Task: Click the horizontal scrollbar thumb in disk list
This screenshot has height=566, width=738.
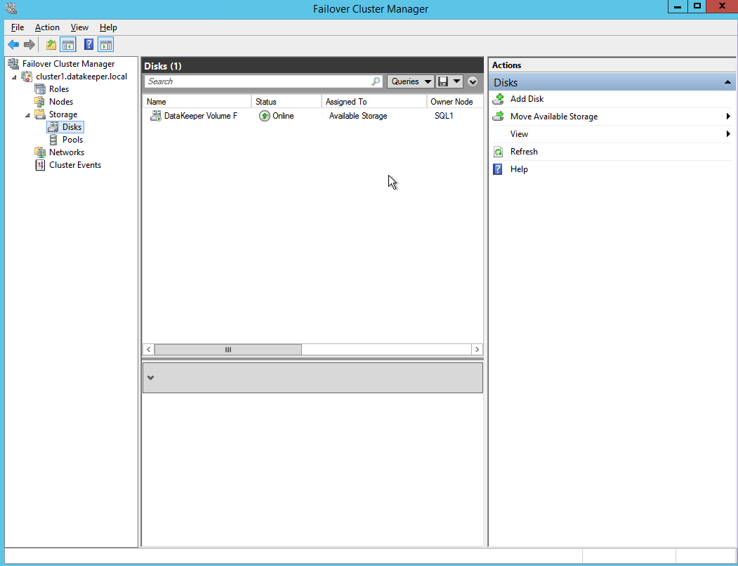Action: (228, 349)
